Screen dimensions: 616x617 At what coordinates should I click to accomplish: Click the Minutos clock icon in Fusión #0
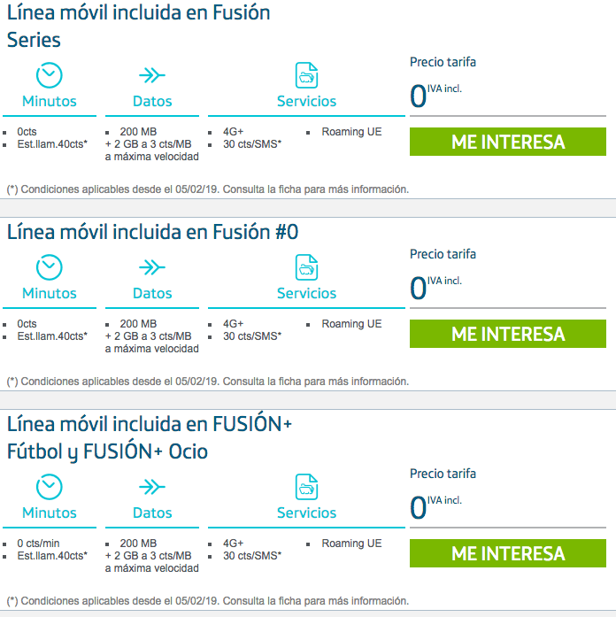coord(50,267)
